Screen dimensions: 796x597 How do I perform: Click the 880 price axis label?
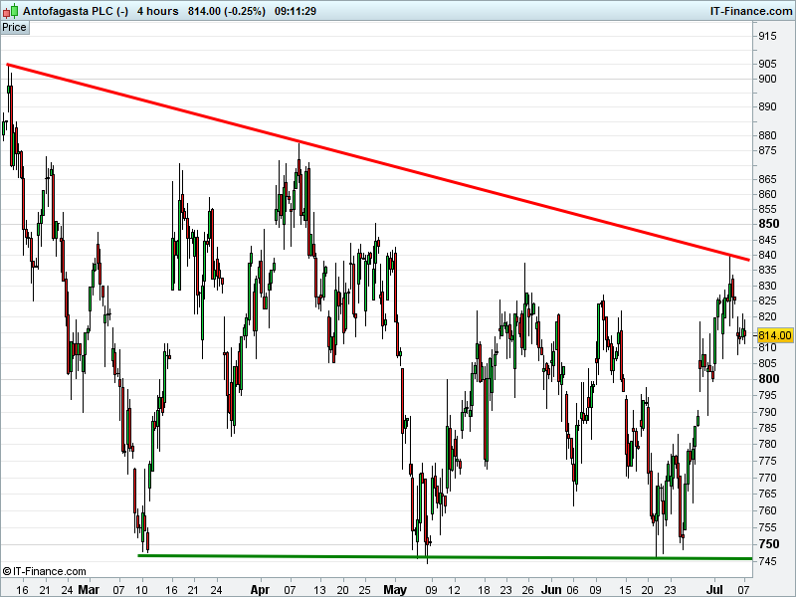click(767, 135)
